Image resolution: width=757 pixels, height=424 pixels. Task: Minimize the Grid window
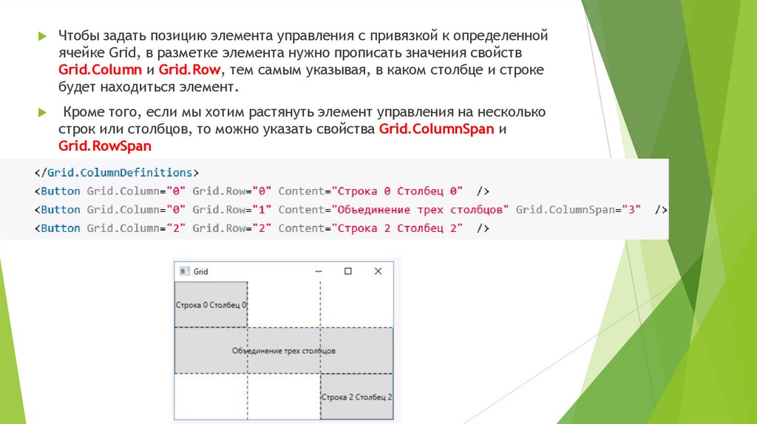pos(319,271)
